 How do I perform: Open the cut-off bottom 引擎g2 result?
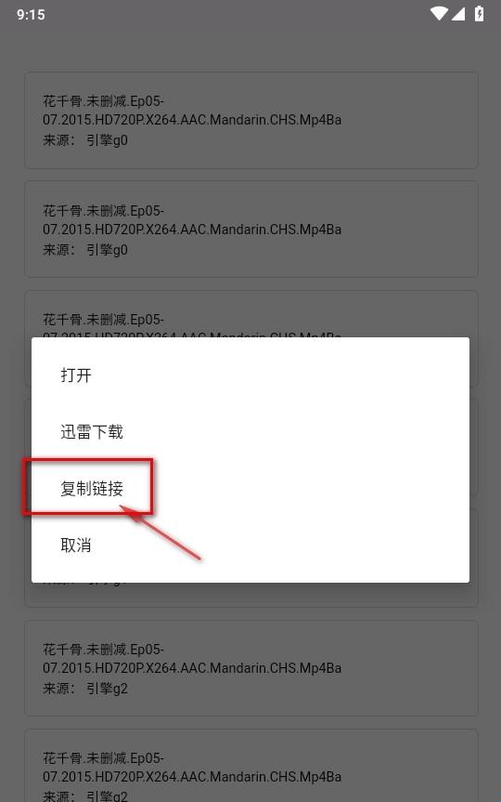(251, 766)
